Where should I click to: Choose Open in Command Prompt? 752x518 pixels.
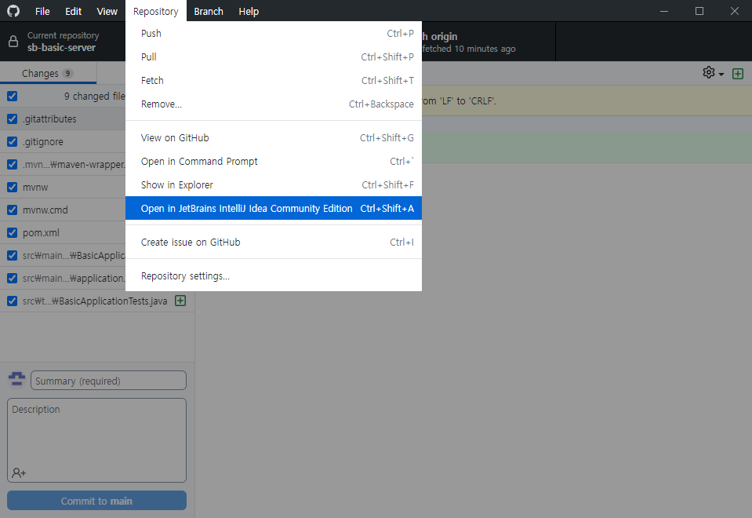click(x=274, y=162)
